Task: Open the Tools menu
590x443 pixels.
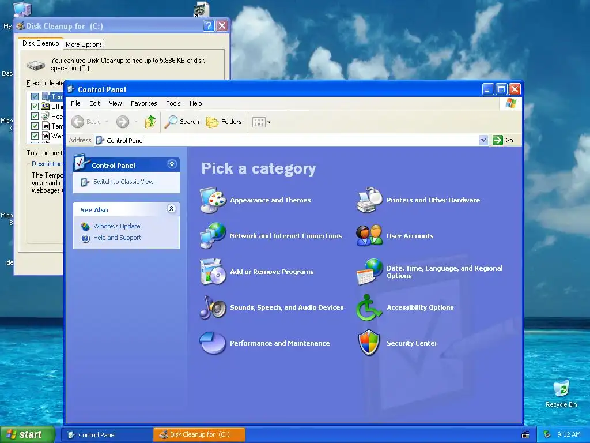Action: click(173, 103)
